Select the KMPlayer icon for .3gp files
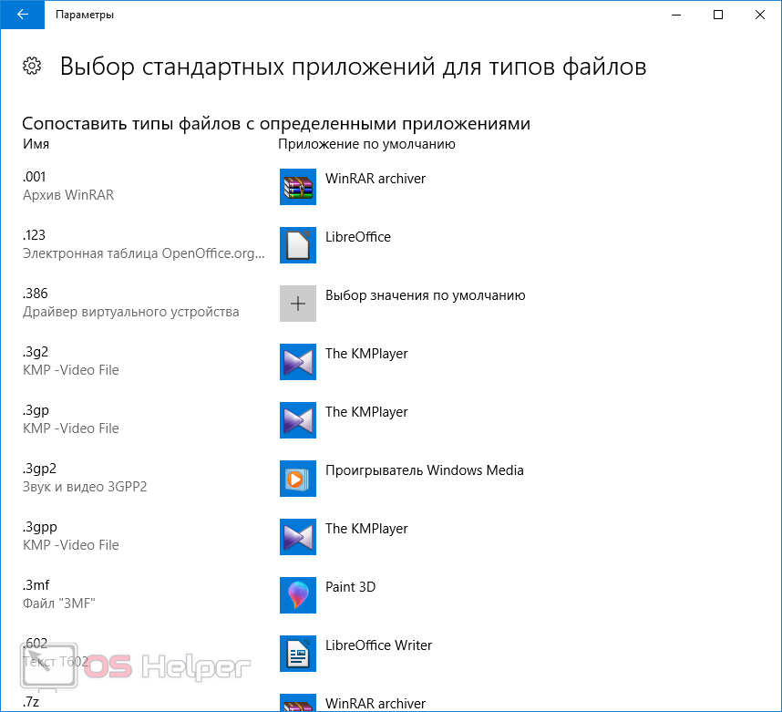 (298, 420)
